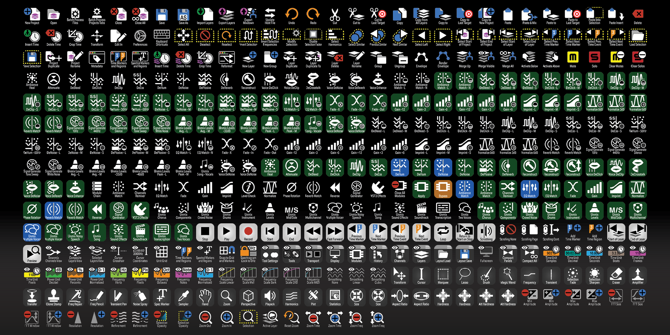Viewport: 670px width, 335px height.
Task: Click the Merge Visible icon
Action: (486, 59)
